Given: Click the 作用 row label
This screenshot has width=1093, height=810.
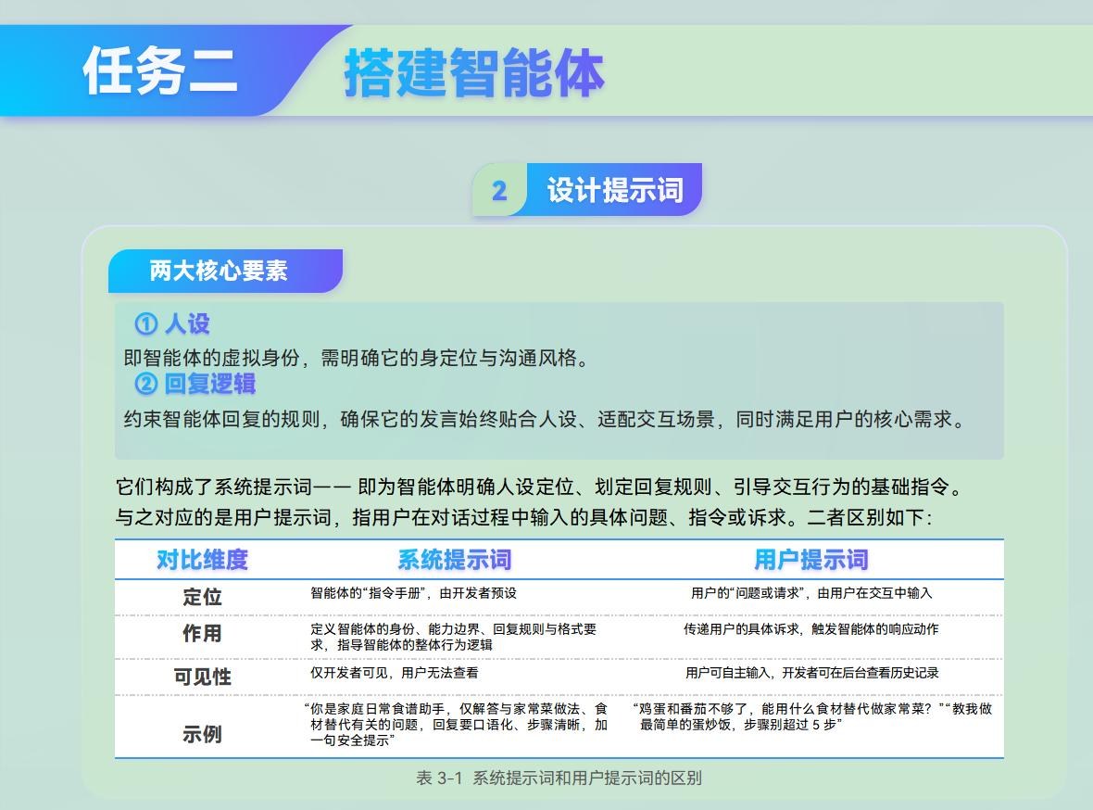Looking at the screenshot, I should pos(202,634).
